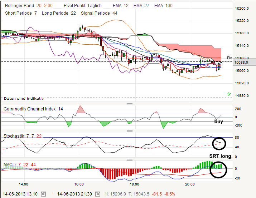Screen dimensions: 256x198
Task: Click the 20:00 time axis label
Action: point(190,184)
